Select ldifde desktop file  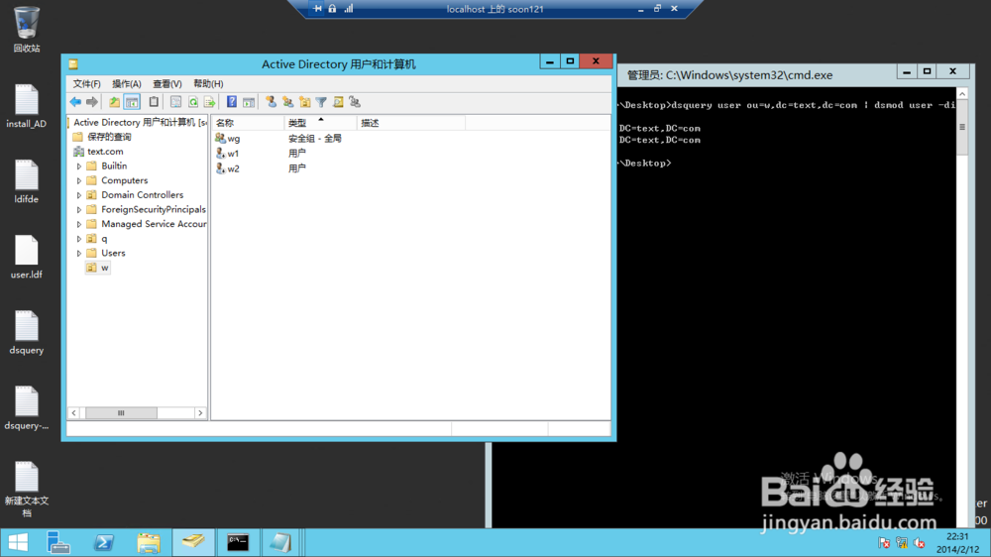27,182
